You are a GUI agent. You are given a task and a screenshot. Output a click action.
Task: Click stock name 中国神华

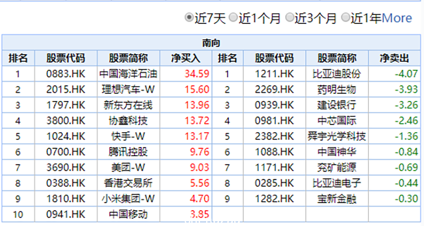pos(337,152)
